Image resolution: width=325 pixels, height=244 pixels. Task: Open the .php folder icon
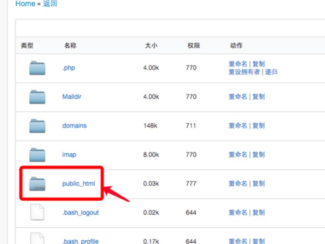coord(37,68)
